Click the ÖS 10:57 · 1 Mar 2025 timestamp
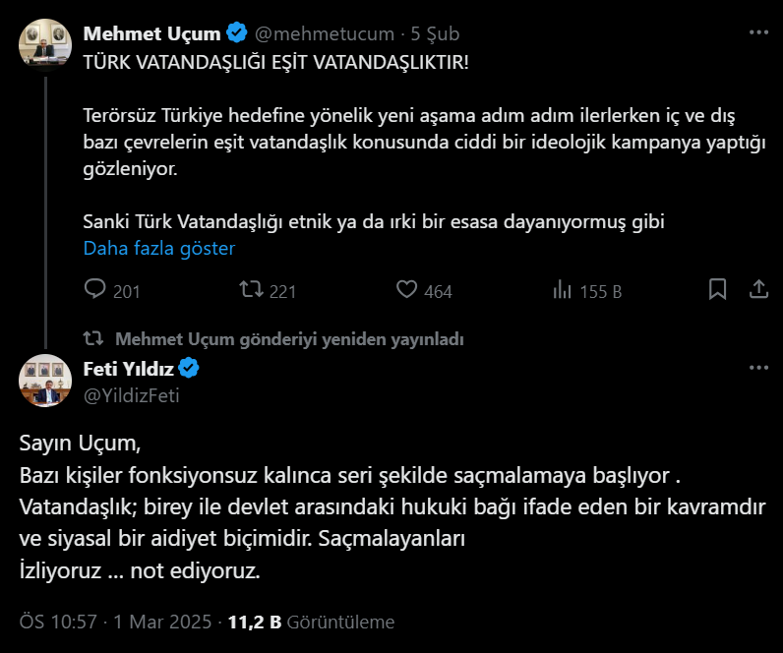The image size is (783, 653). [118, 622]
